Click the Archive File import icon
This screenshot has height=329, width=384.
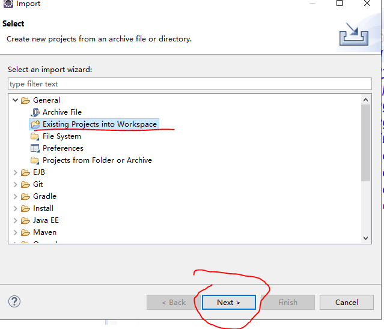35,112
